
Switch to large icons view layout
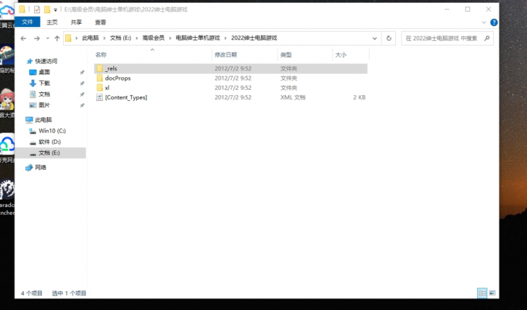click(x=492, y=293)
